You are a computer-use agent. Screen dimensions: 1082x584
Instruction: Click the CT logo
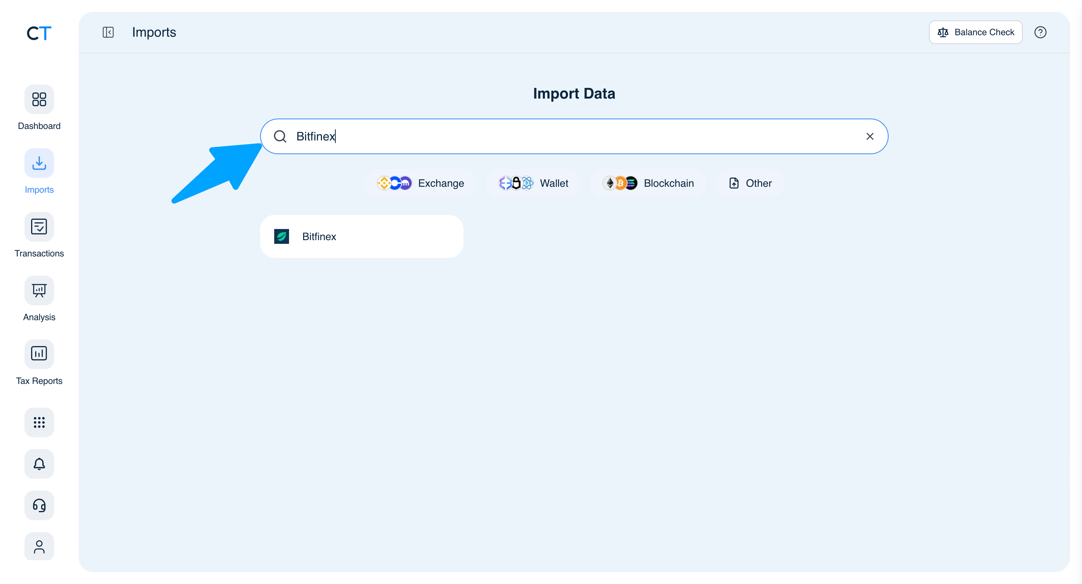39,33
